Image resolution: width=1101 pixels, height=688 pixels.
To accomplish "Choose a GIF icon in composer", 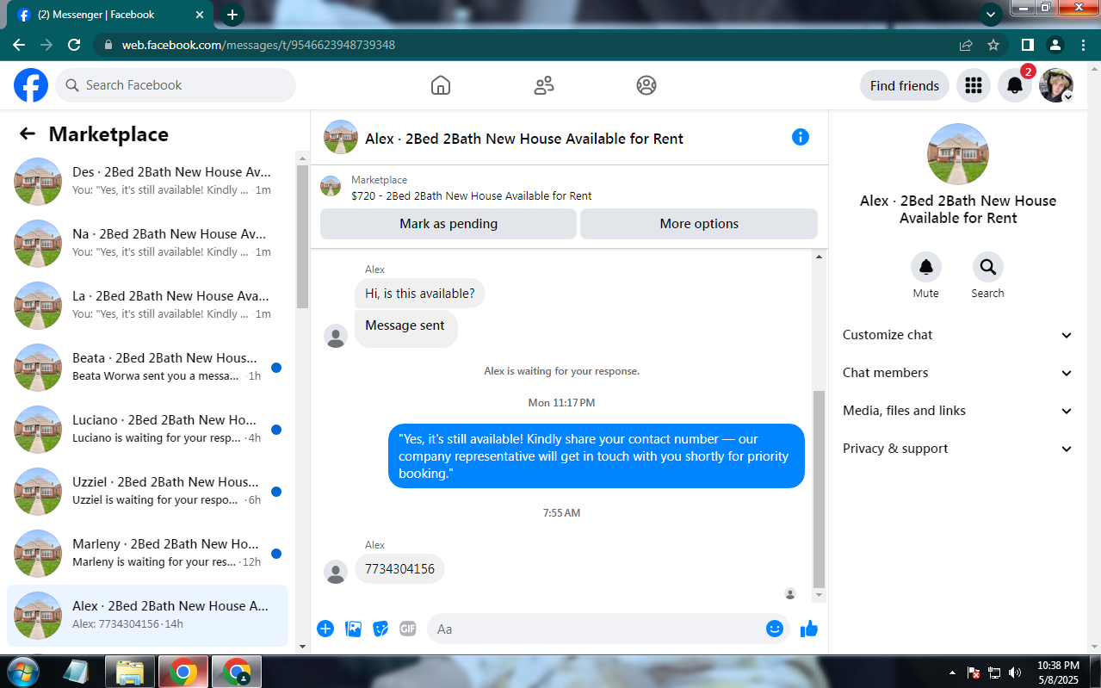I will pyautogui.click(x=408, y=629).
